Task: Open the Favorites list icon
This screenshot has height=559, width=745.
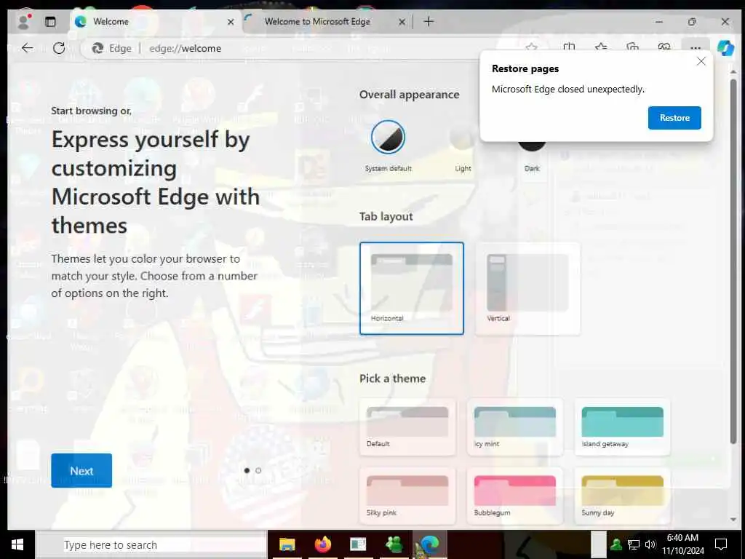Action: (601, 47)
